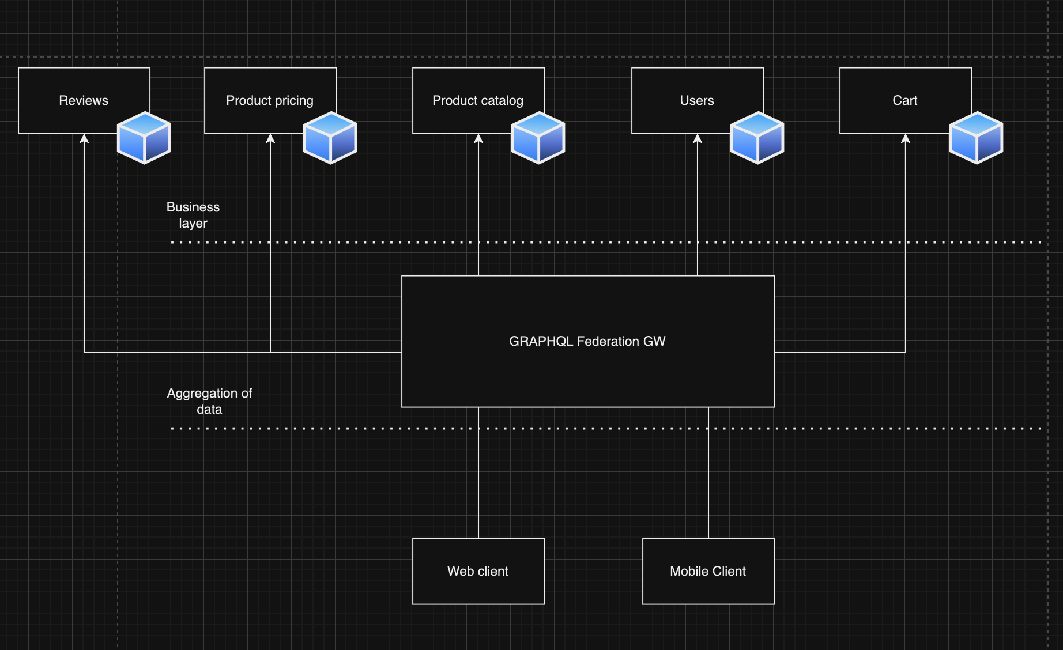Viewport: 1063px width, 650px height.
Task: Select the connector above Mobile Client
Action: click(x=708, y=473)
